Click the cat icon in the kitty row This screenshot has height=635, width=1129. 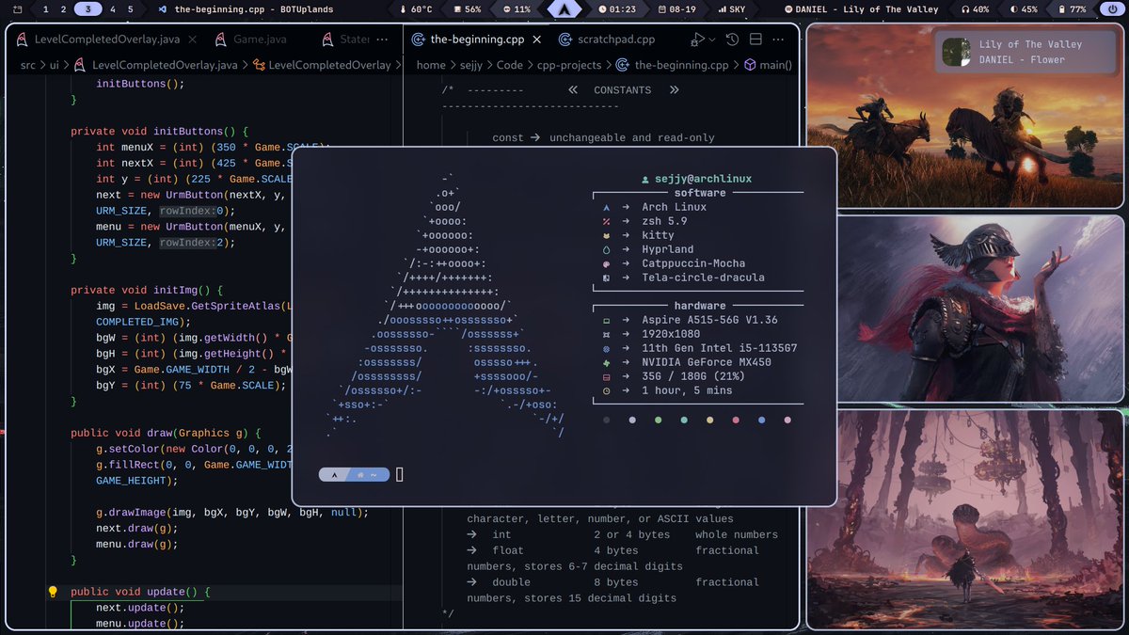click(x=606, y=236)
